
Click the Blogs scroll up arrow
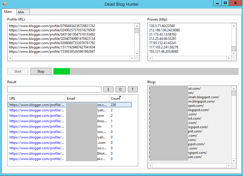click(x=234, y=89)
